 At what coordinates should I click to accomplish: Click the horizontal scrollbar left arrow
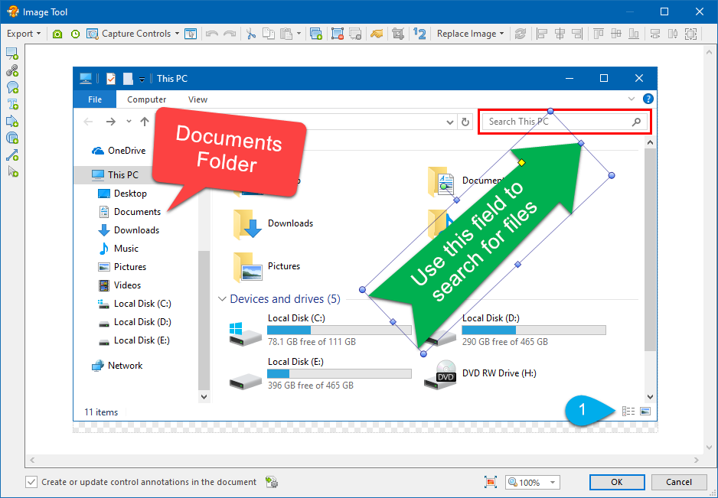(32, 460)
